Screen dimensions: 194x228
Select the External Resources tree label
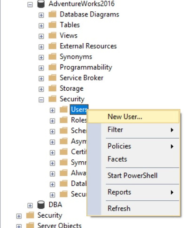[88, 46]
